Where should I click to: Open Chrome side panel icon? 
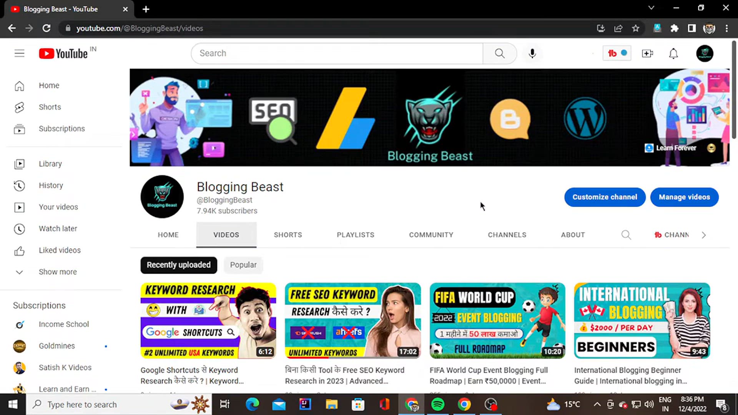pos(692,28)
